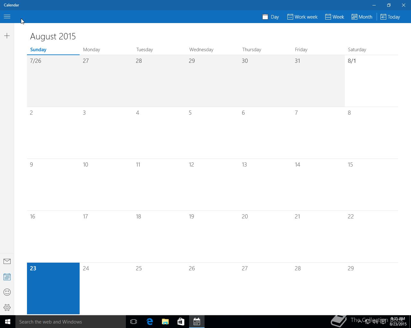Select the Calendar icon in sidebar
The width and height of the screenshot is (411, 328).
(7, 277)
